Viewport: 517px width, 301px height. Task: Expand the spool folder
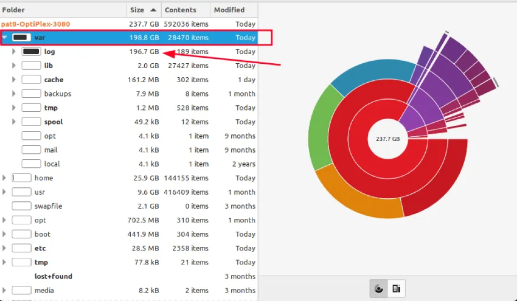click(x=13, y=122)
